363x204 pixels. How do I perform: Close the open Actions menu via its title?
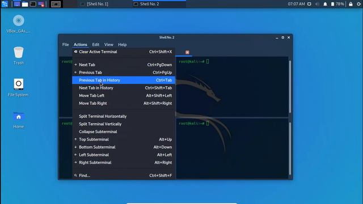click(81, 44)
